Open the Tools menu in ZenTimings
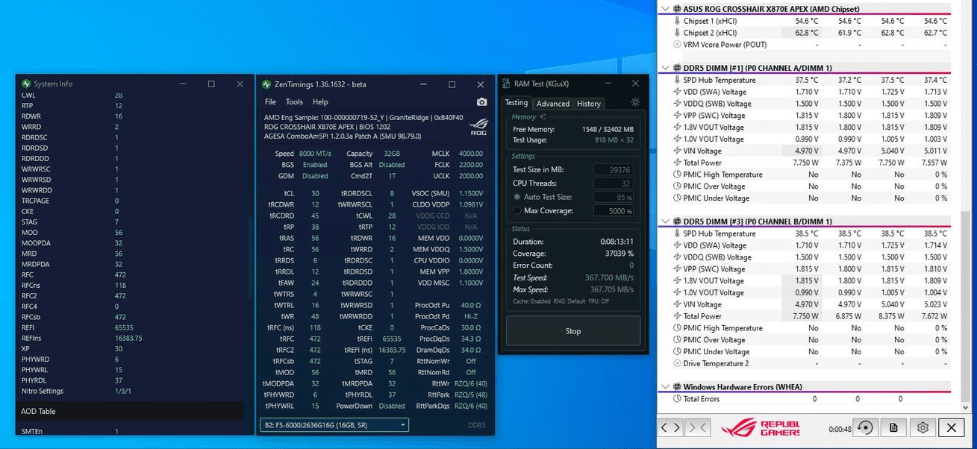This screenshot has height=449, width=977. pyautogui.click(x=294, y=102)
